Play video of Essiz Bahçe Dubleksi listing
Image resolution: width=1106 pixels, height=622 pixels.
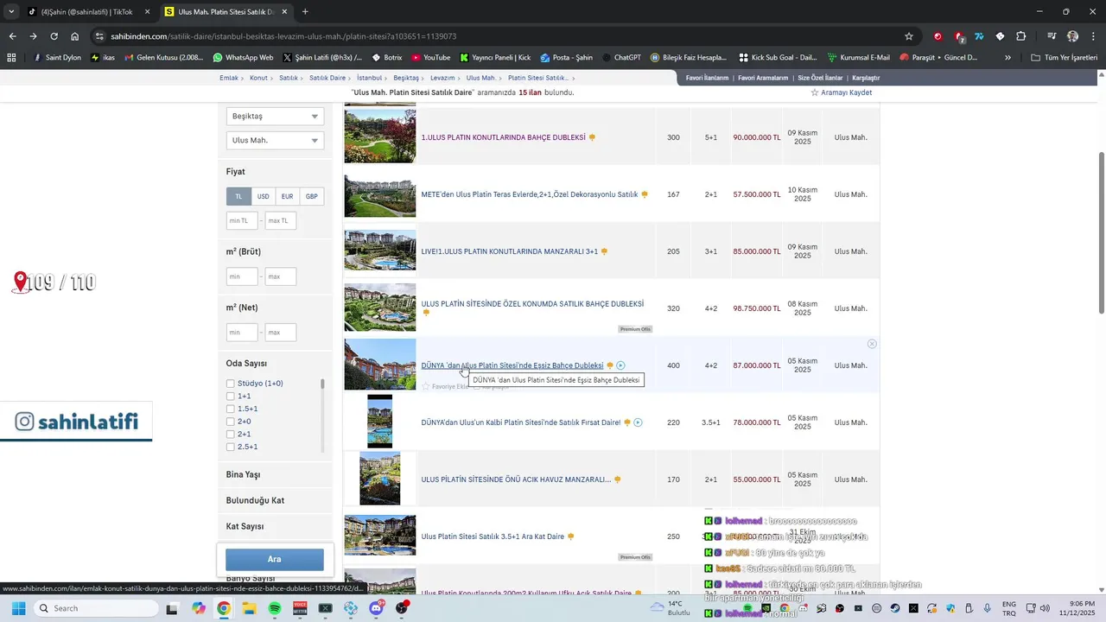tap(620, 365)
